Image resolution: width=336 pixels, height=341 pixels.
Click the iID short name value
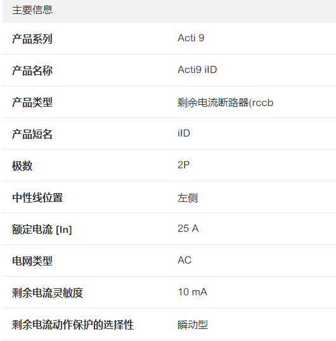pos(184,133)
